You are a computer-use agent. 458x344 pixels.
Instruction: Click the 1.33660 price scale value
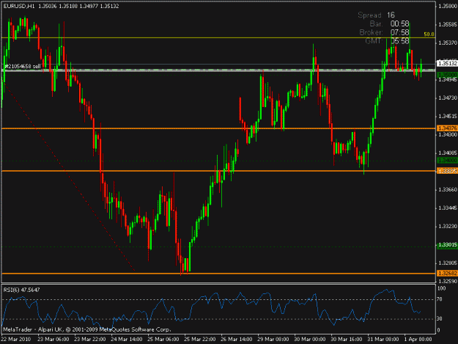pyautogui.click(x=448, y=190)
